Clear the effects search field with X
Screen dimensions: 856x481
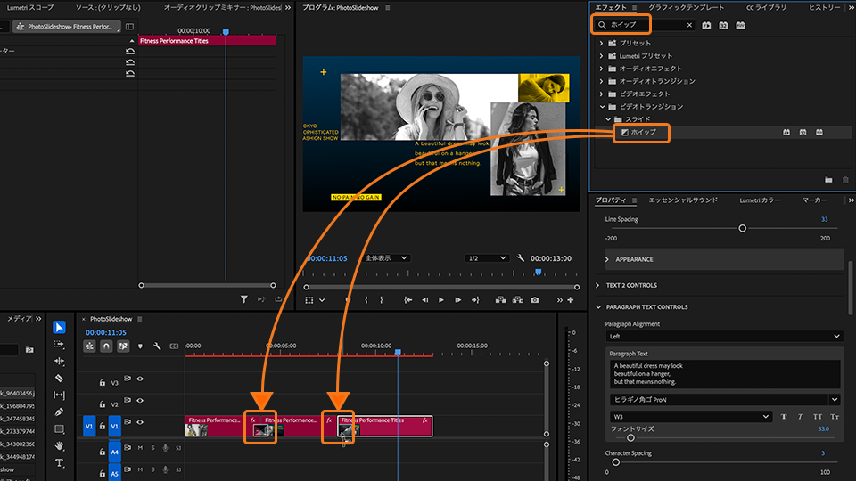coord(689,26)
